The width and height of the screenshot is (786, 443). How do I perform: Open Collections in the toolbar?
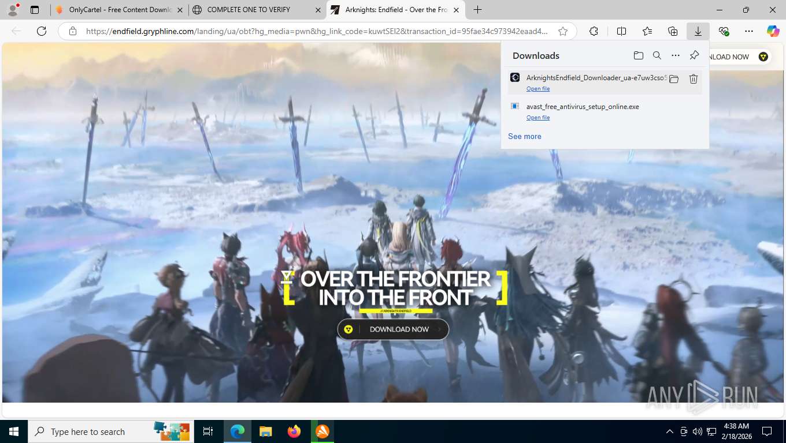[673, 31]
